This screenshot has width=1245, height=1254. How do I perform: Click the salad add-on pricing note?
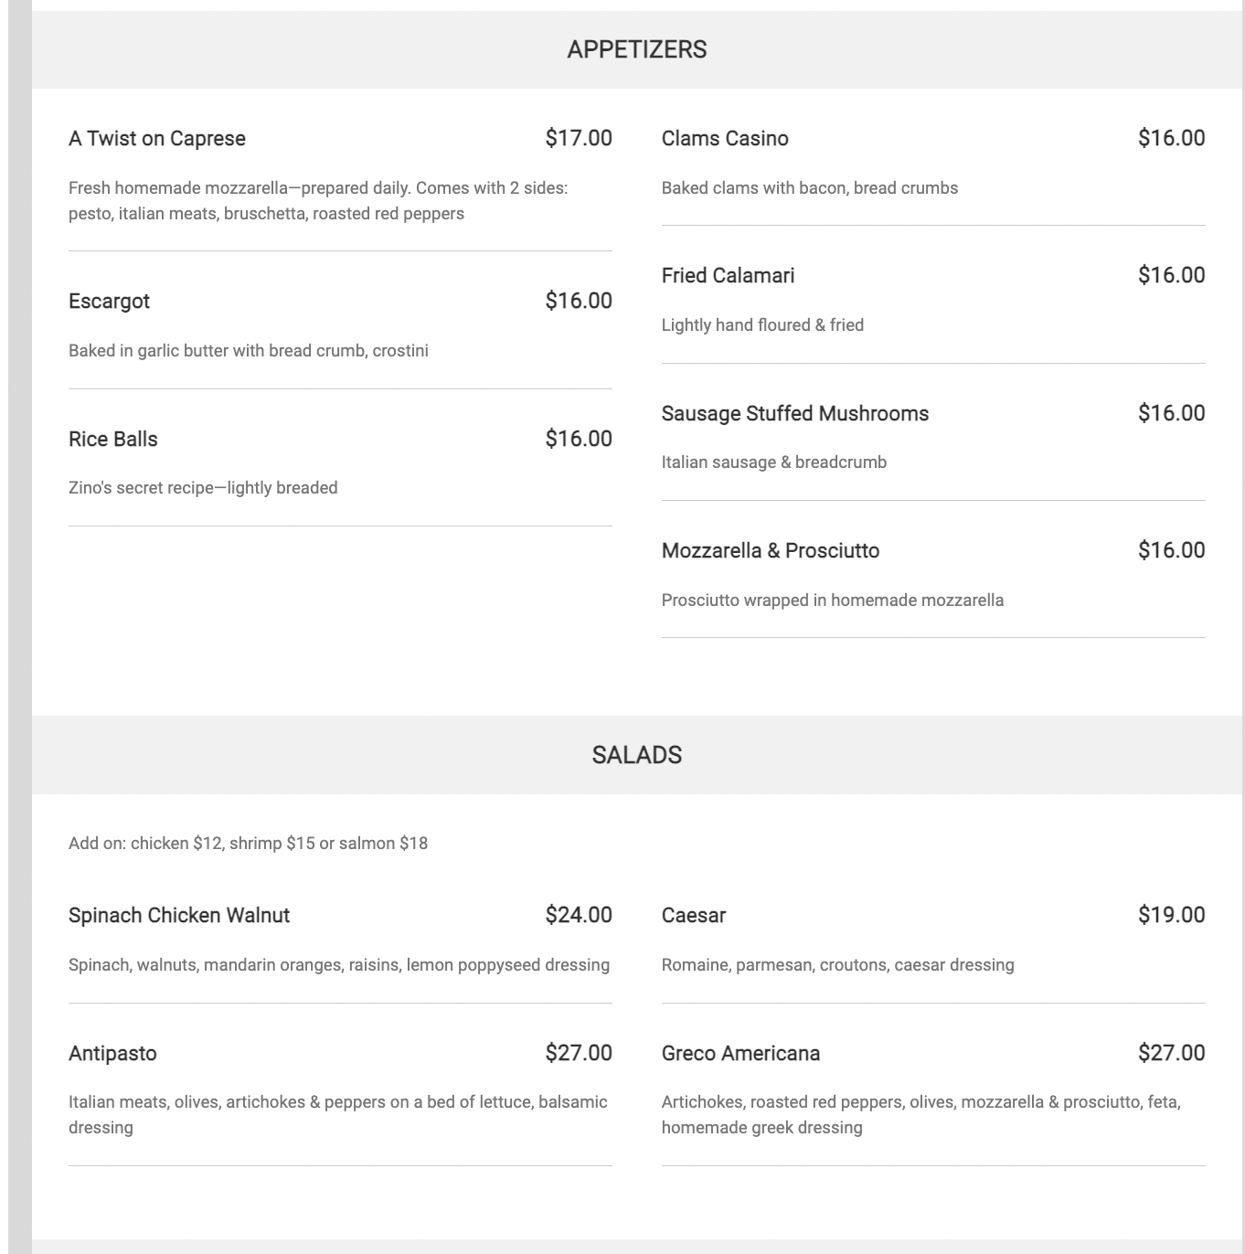pos(248,844)
